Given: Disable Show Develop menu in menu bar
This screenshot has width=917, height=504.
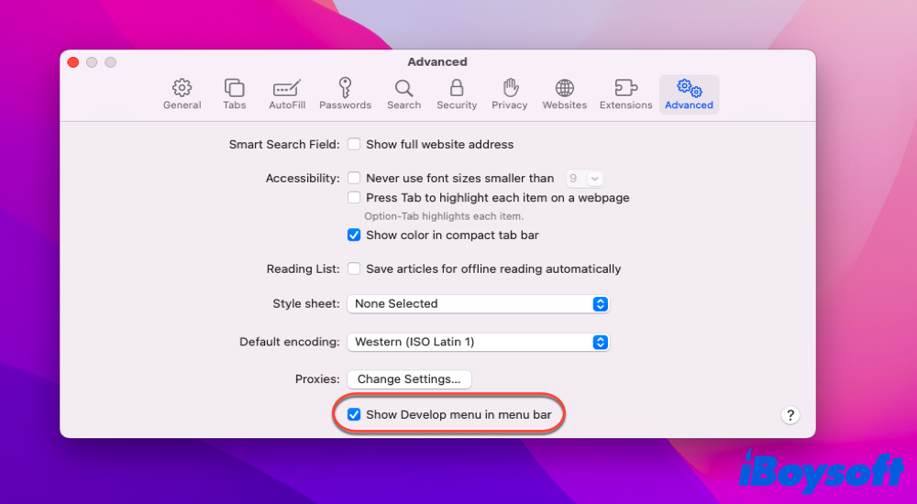Looking at the screenshot, I should coord(354,414).
